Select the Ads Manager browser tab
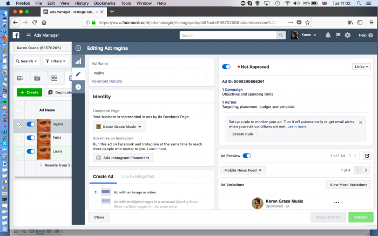The height and width of the screenshot is (236, 378). click(73, 12)
